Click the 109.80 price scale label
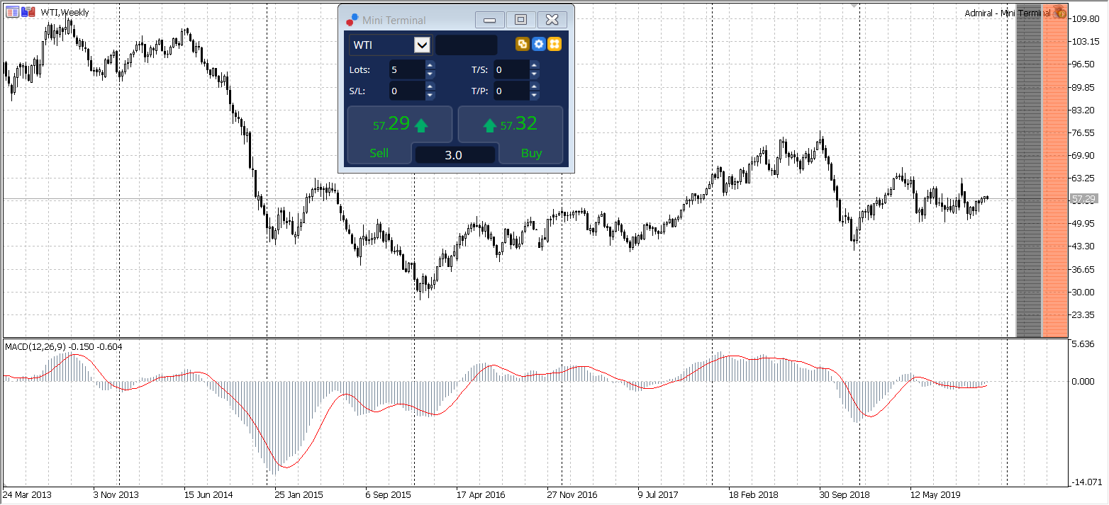The height and width of the screenshot is (505, 1109). (x=1086, y=19)
